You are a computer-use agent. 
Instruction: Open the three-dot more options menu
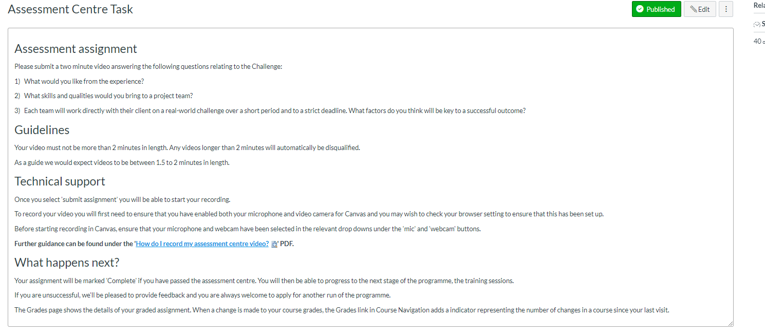point(725,9)
